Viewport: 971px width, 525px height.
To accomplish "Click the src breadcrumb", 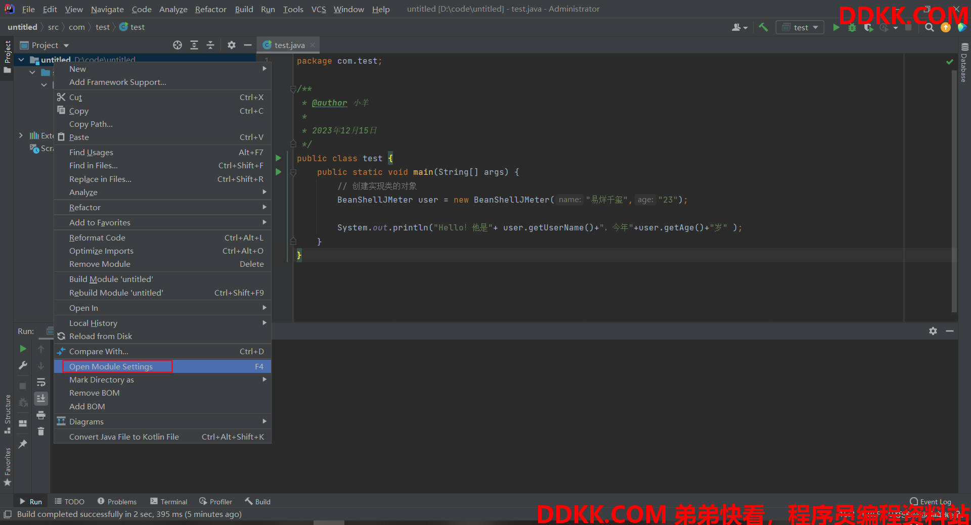I will tap(53, 27).
